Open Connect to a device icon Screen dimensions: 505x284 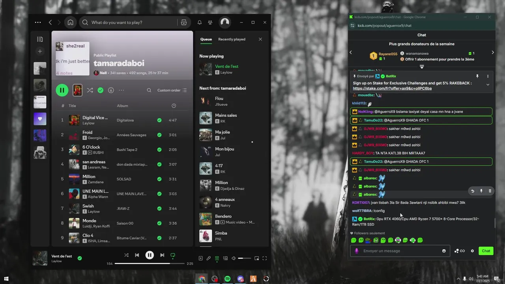(x=225, y=258)
